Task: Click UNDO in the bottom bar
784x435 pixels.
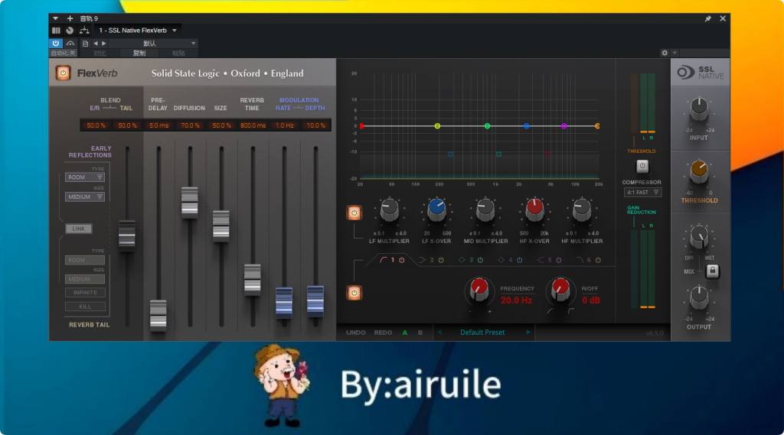Action: (356, 333)
